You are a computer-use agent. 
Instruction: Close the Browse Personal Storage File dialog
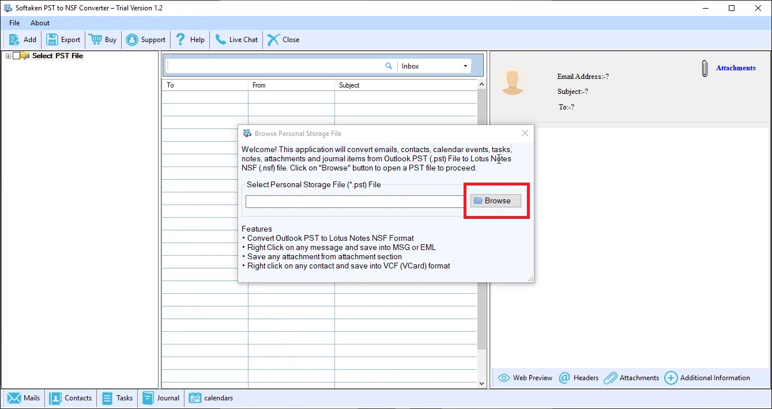tap(525, 133)
